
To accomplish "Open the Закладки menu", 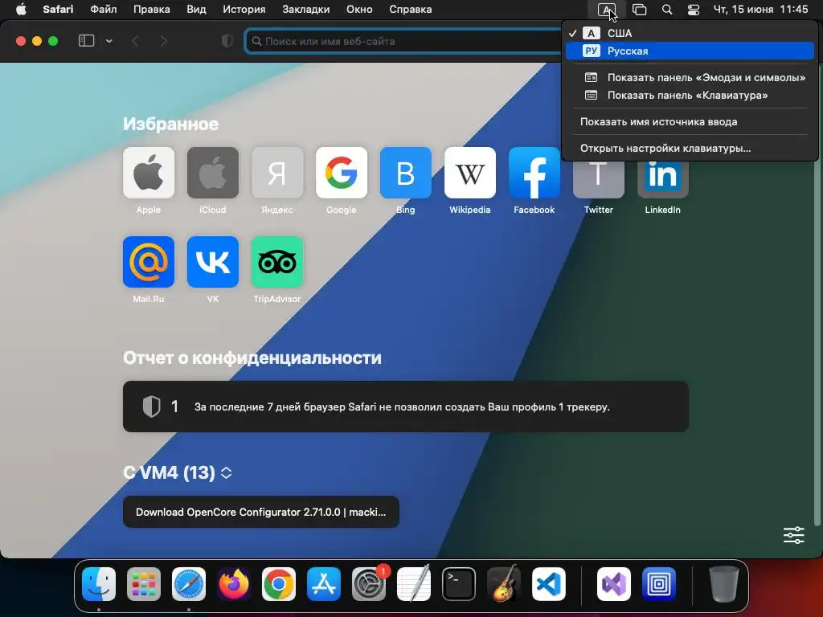I will 306,10.
